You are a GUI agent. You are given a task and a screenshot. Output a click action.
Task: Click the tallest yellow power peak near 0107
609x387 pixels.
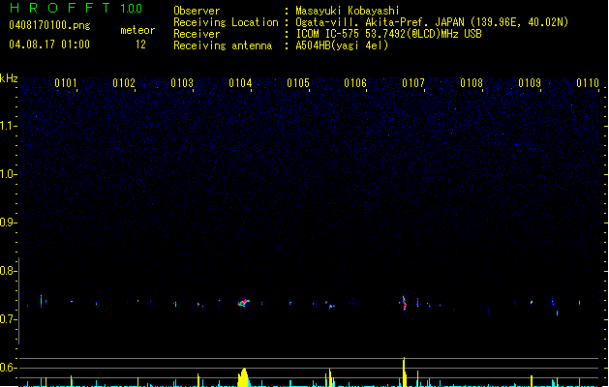point(404,372)
